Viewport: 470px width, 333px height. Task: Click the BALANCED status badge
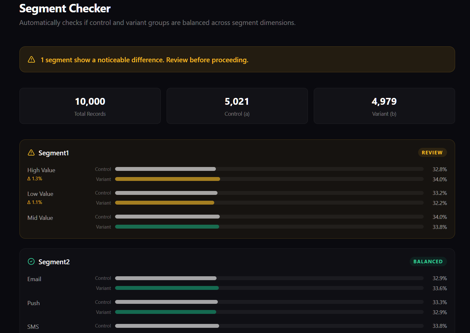coord(428,261)
